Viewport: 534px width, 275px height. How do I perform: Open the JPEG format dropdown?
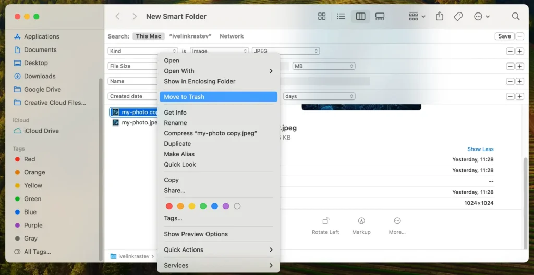(286, 51)
